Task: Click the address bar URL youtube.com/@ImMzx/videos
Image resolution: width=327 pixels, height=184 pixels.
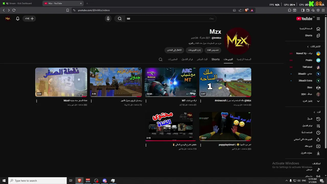Action: click(x=94, y=10)
